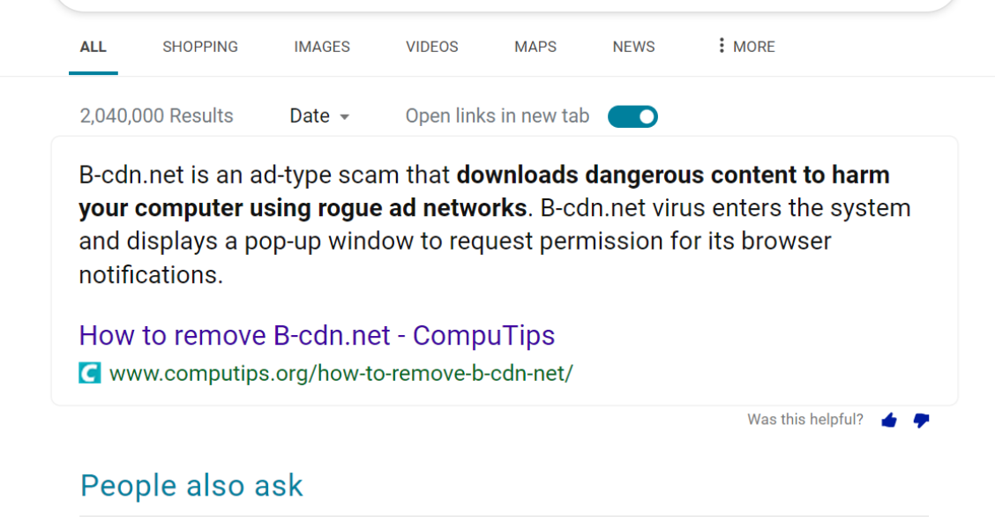
Task: Open the Maps search category
Action: [x=535, y=47]
